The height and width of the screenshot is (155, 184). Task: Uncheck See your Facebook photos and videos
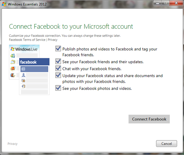(x=58, y=88)
